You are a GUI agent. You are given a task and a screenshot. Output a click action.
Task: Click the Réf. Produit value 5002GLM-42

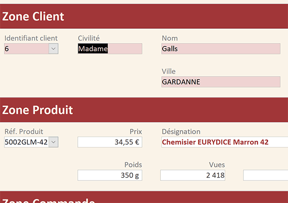26,142
